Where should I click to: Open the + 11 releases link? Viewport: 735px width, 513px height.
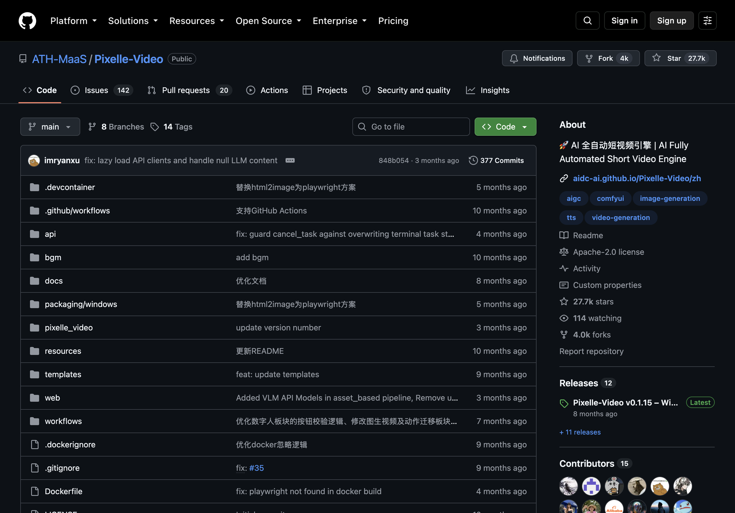(x=580, y=432)
